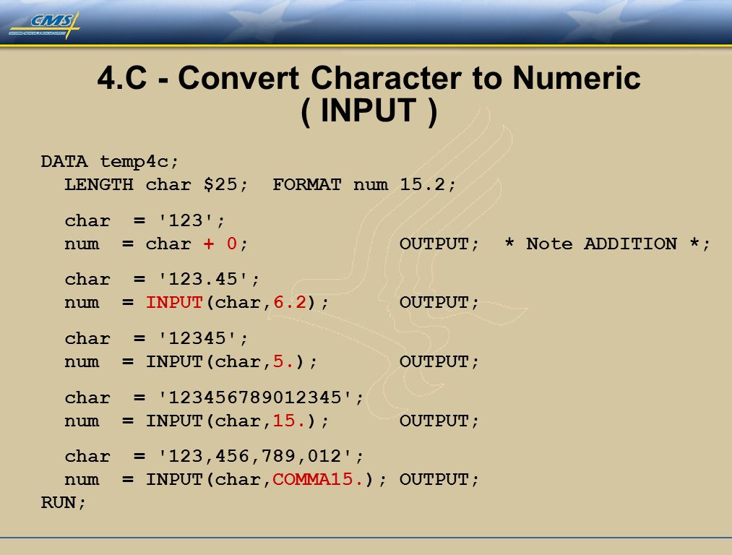This screenshot has width=732, height=555.
Task: Click the line 'DATA temp4c;'
Action: [110, 161]
